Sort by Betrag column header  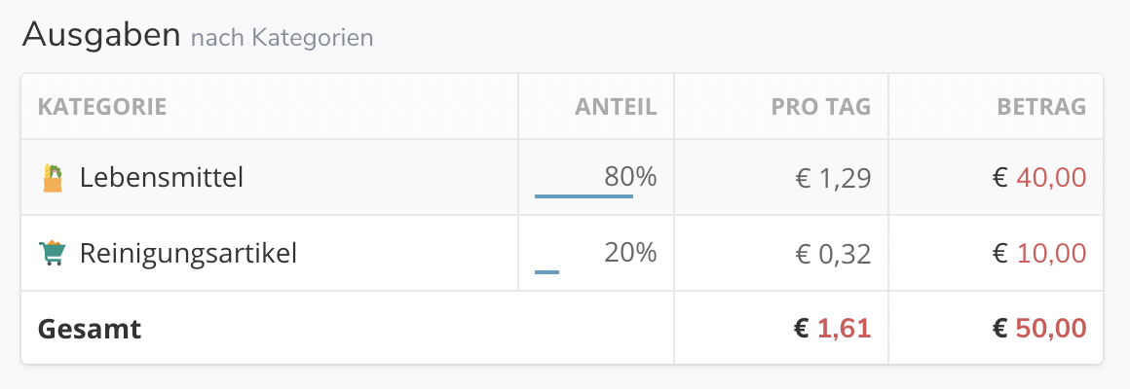(x=1041, y=106)
